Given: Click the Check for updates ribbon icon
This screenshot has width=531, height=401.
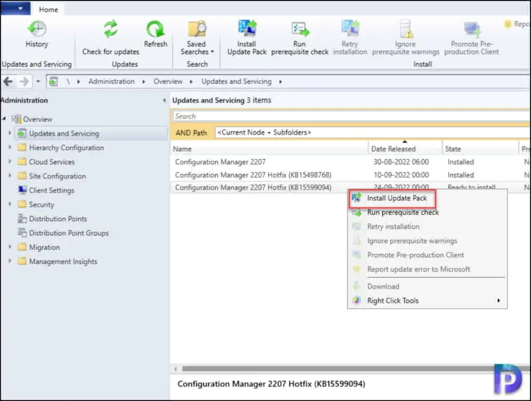Looking at the screenshot, I should pos(111,29).
